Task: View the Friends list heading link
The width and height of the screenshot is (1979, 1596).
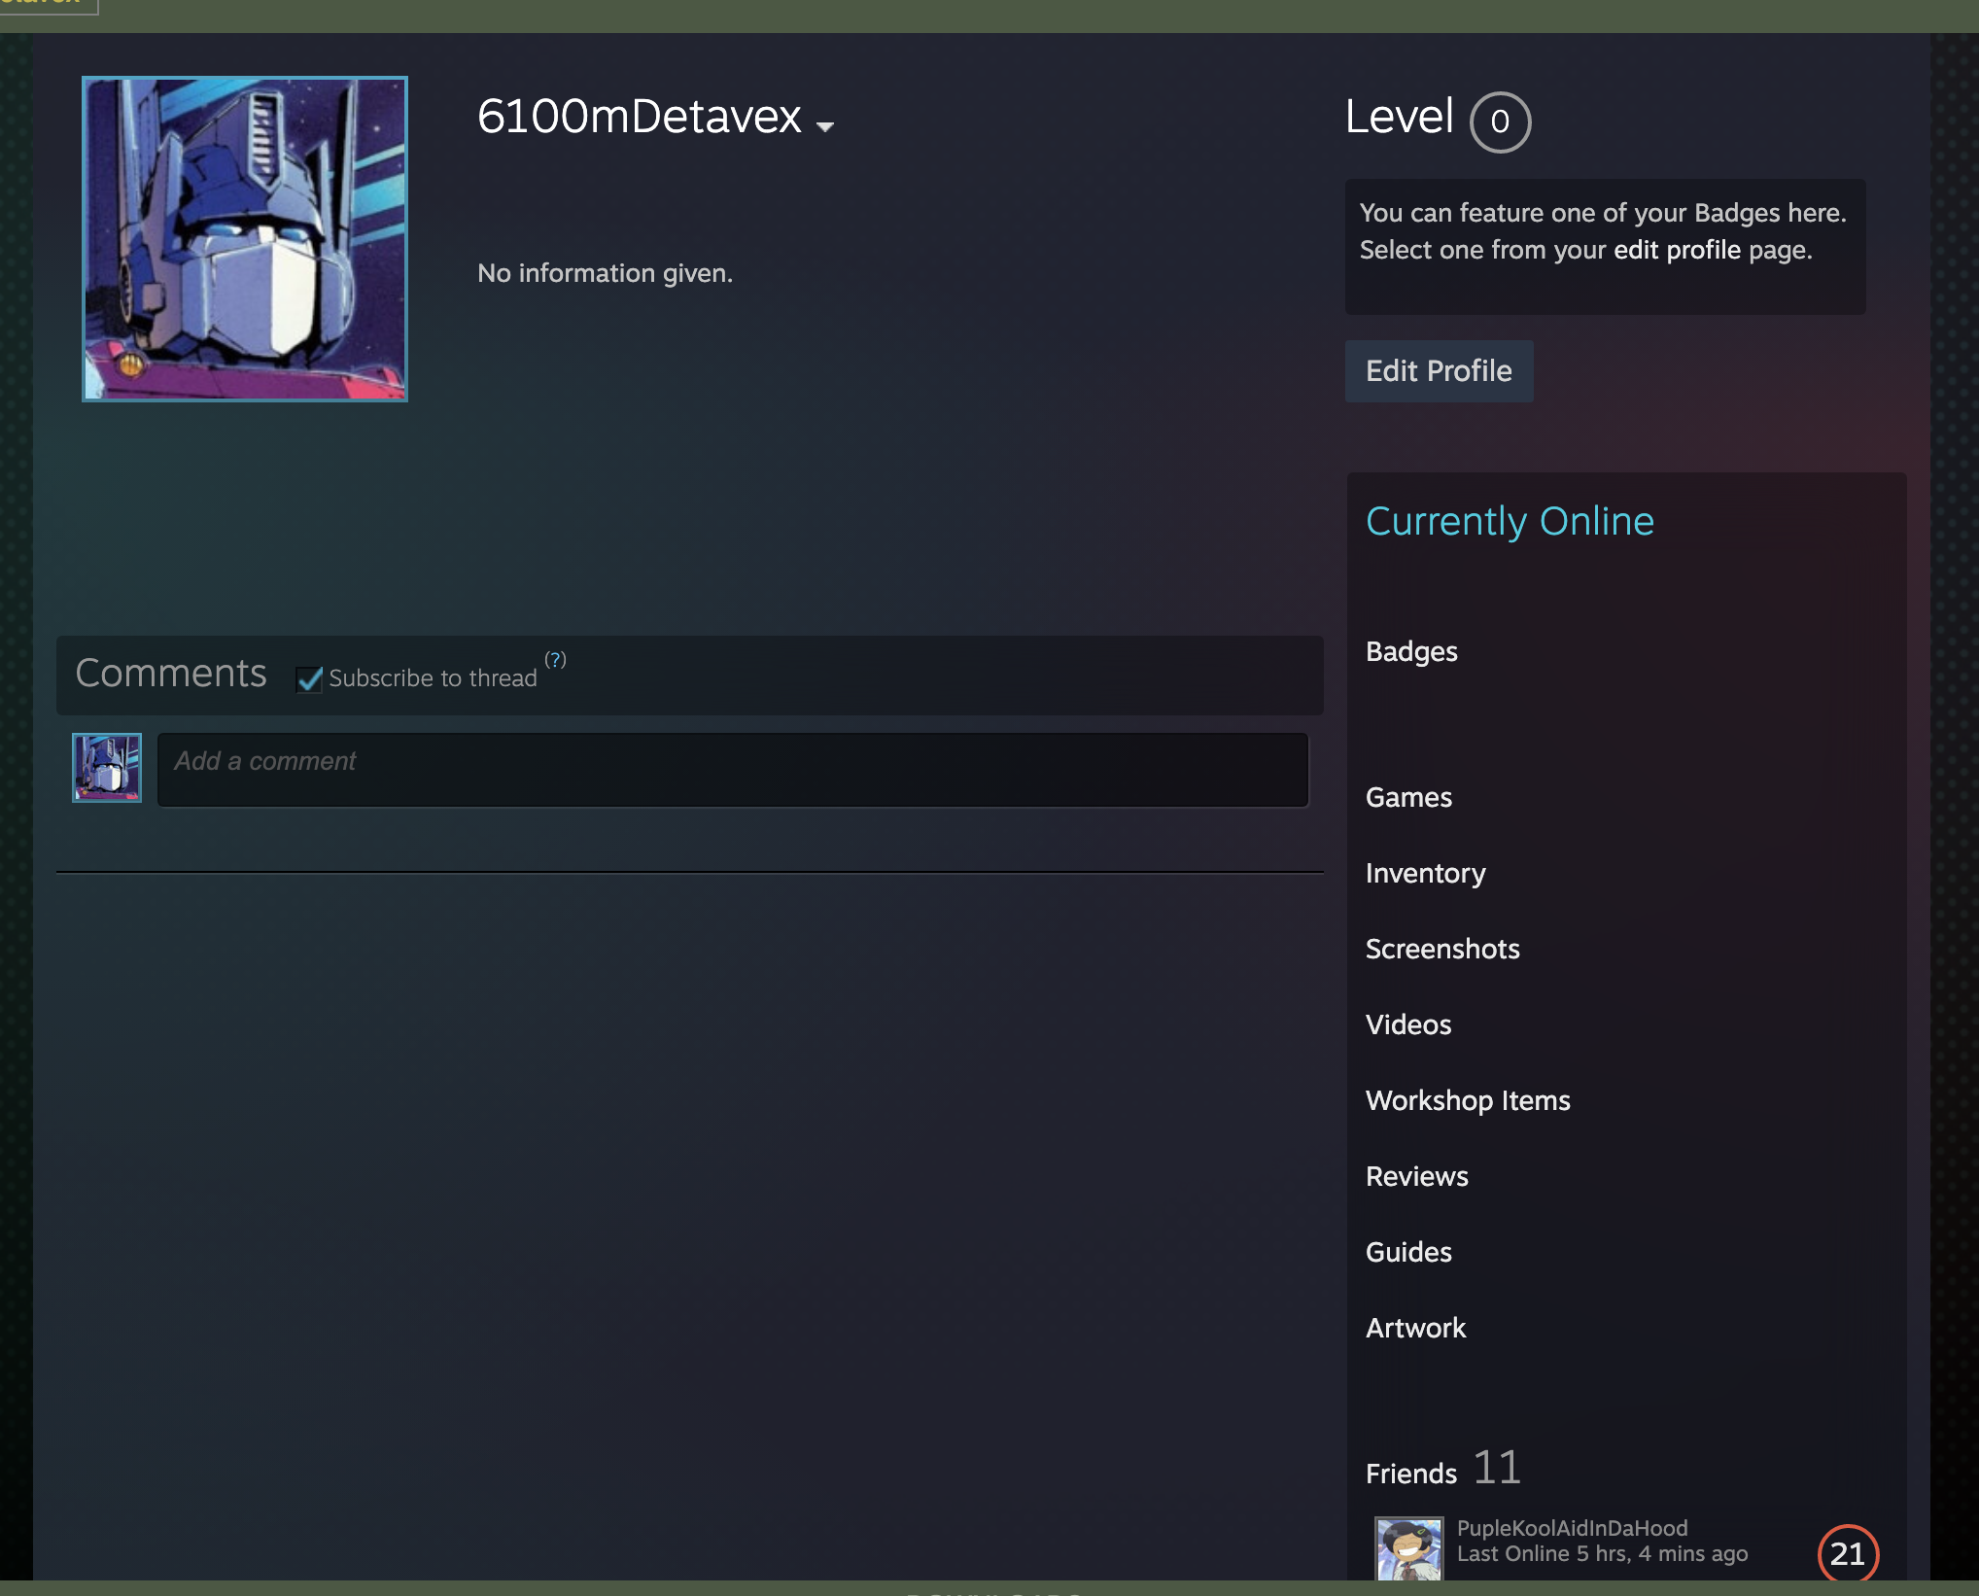Action: pyautogui.click(x=1411, y=1474)
